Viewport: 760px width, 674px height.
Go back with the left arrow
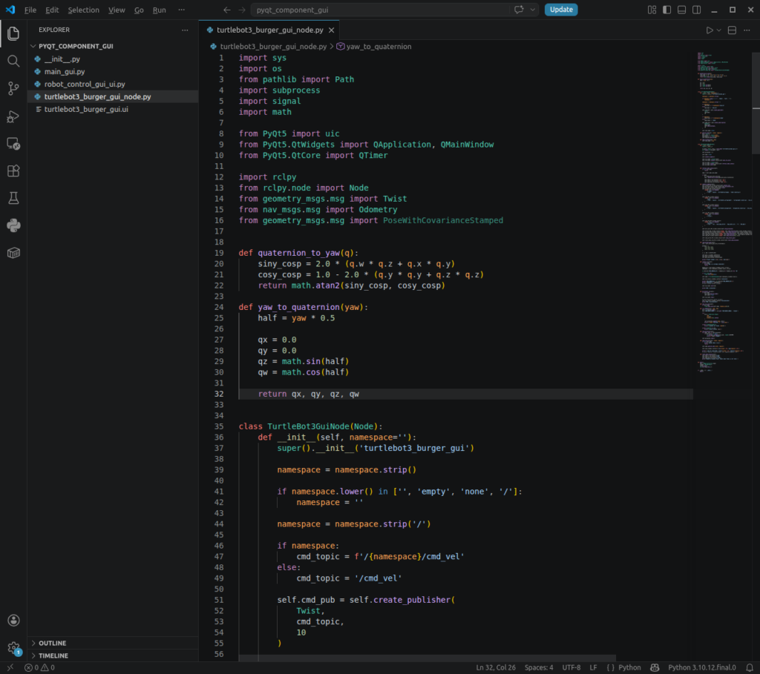[x=227, y=10]
